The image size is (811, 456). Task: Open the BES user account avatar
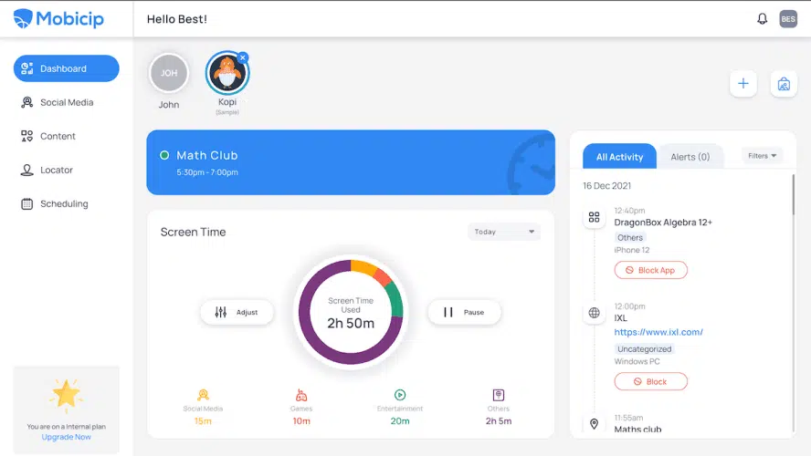point(787,19)
